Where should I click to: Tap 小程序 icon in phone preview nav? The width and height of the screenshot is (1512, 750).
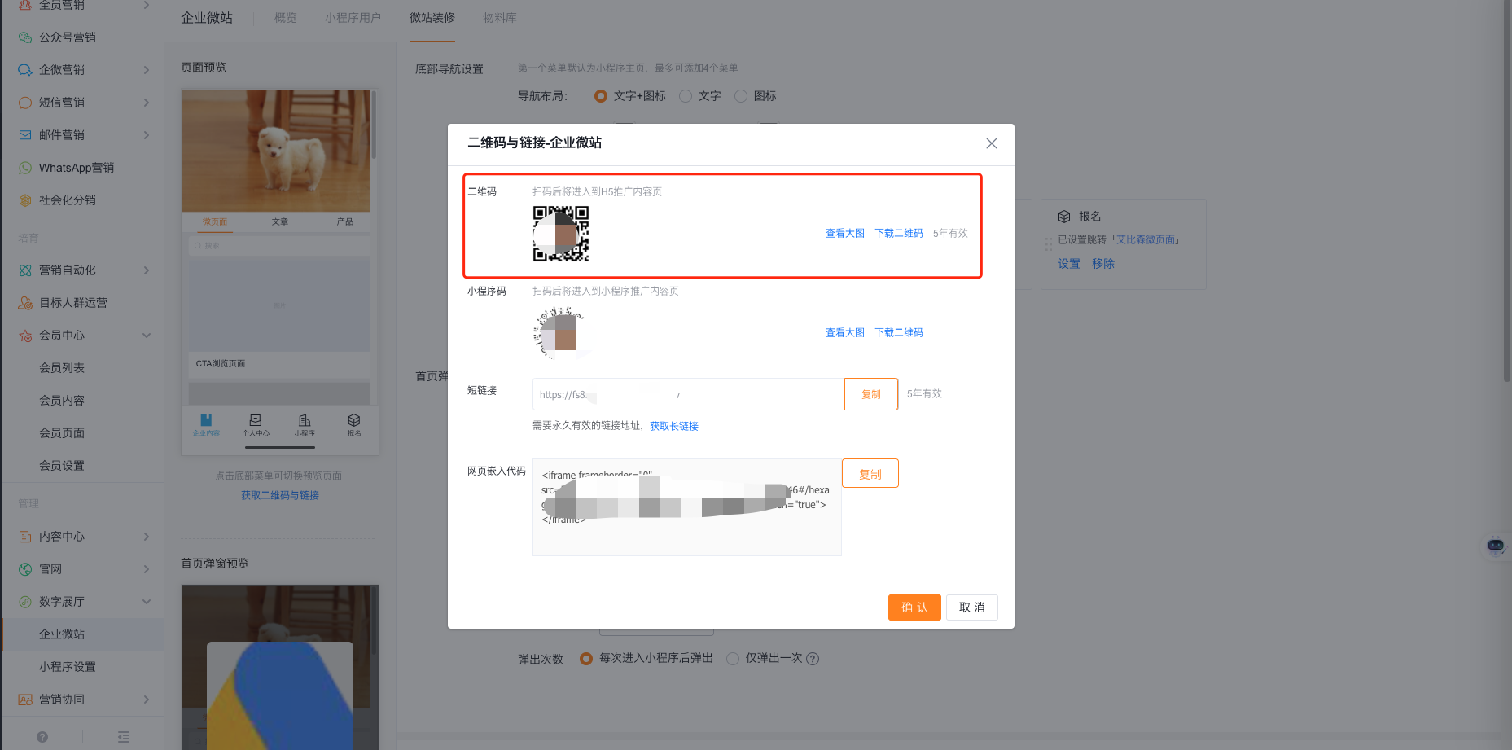click(x=305, y=420)
